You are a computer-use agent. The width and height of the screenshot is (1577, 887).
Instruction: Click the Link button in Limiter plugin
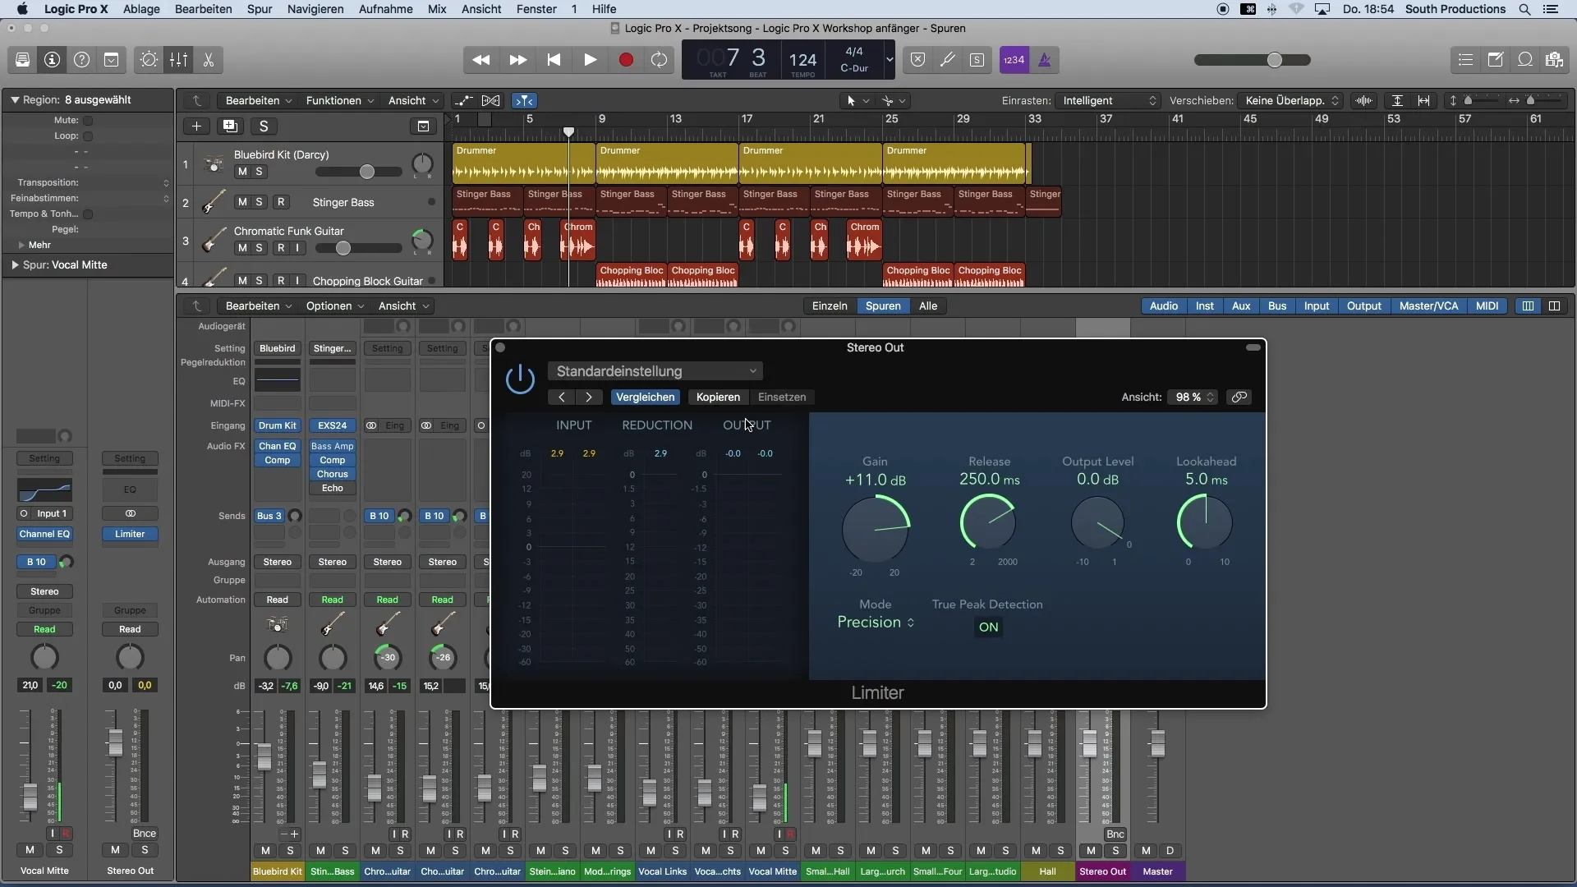(1239, 397)
